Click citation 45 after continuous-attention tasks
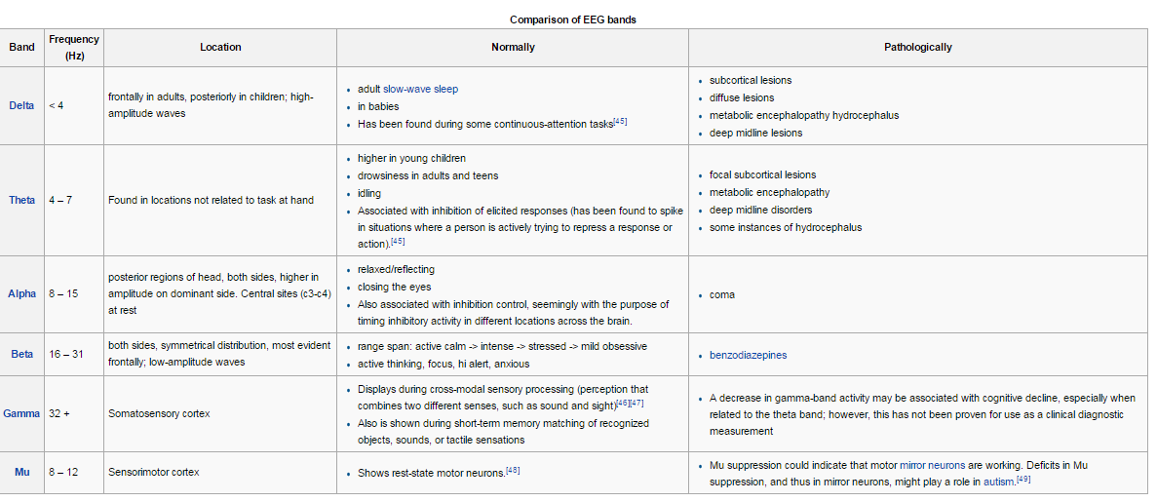 point(620,122)
